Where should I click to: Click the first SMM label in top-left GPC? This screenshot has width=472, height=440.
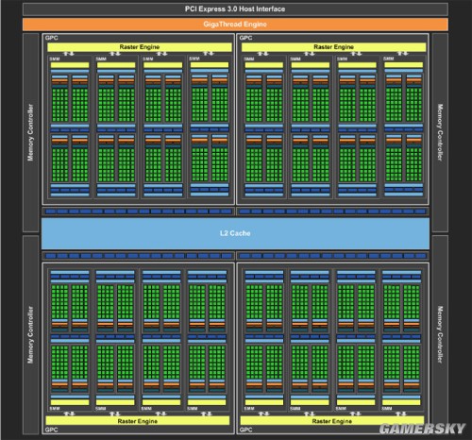[55, 59]
